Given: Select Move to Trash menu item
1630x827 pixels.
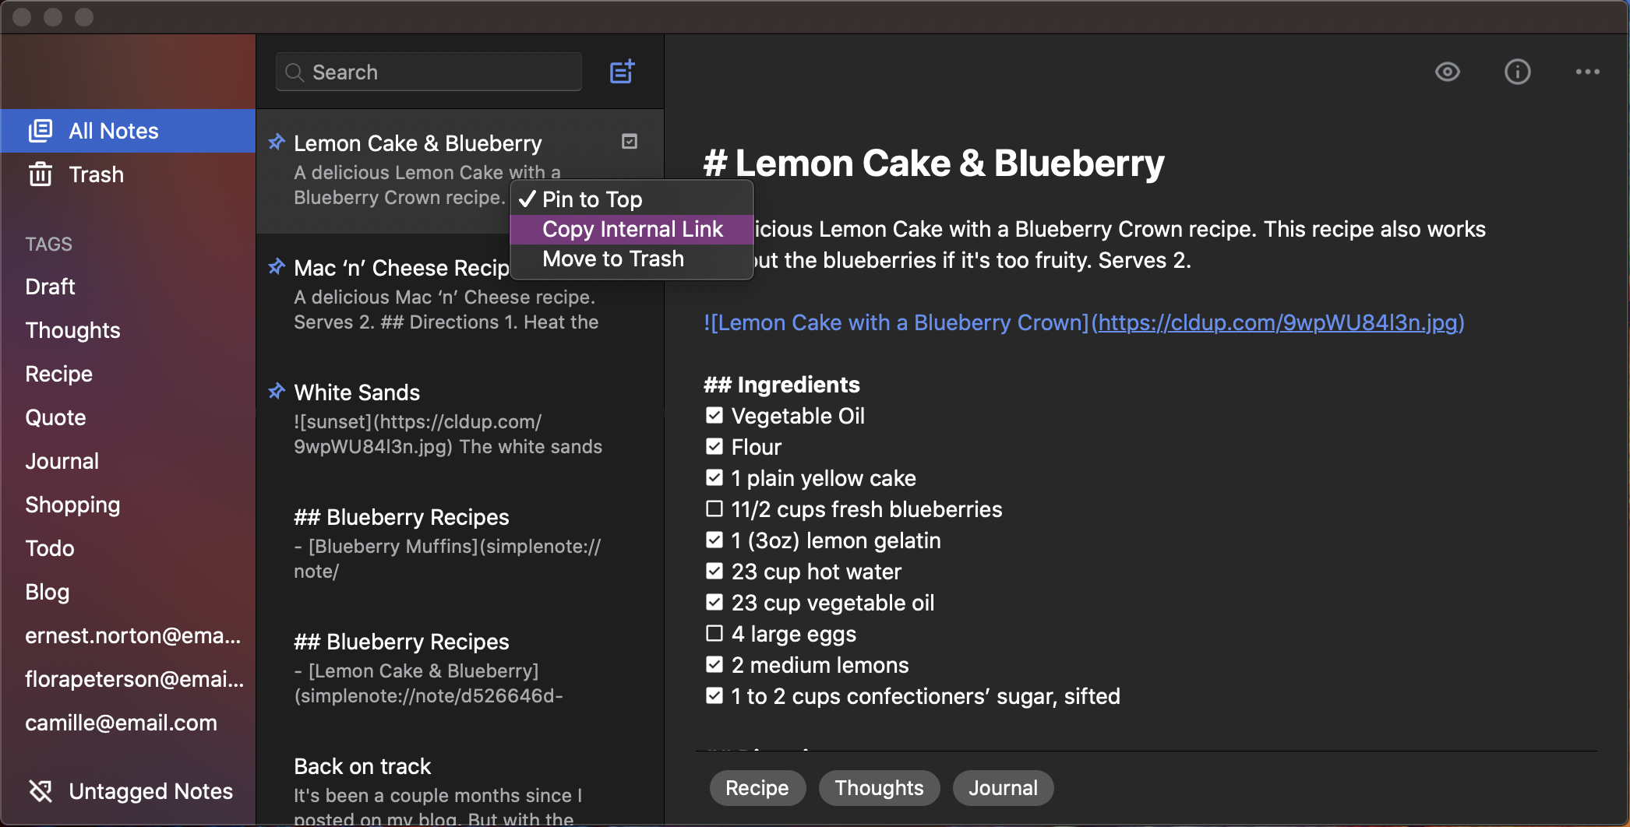Looking at the screenshot, I should point(612,259).
